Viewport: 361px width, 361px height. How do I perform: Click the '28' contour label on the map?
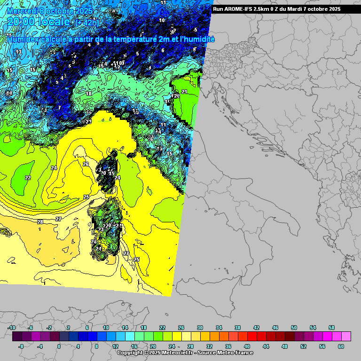(40, 222)
